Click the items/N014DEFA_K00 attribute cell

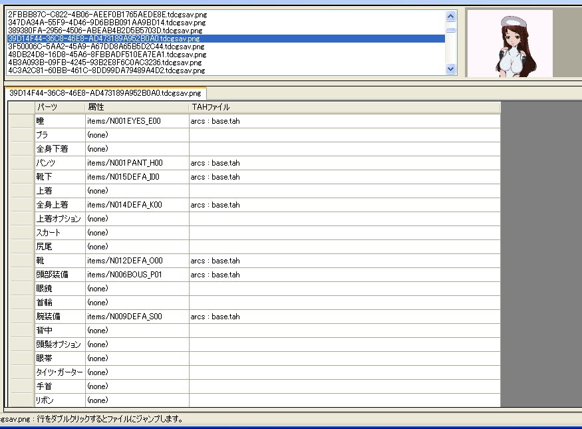tap(136, 205)
